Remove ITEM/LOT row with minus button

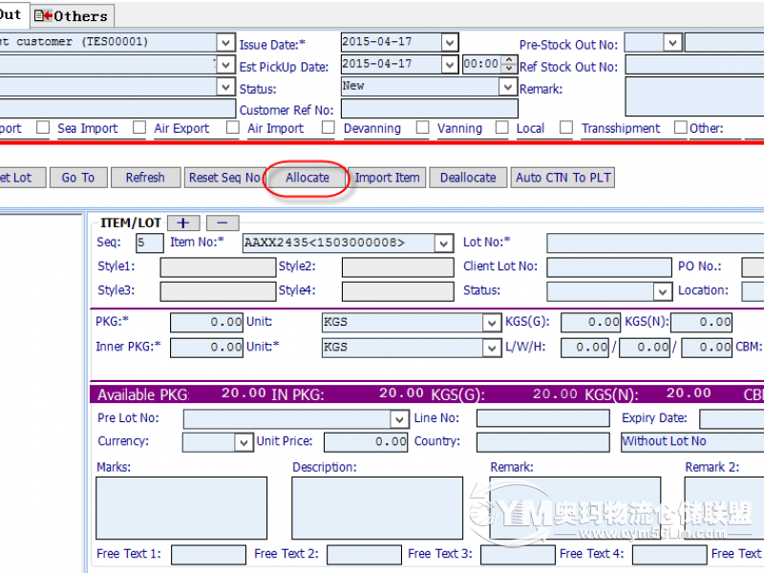[223, 223]
